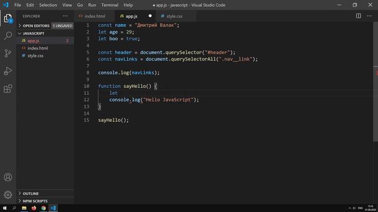
Task: Split the editor to the right
Action: (x=359, y=16)
